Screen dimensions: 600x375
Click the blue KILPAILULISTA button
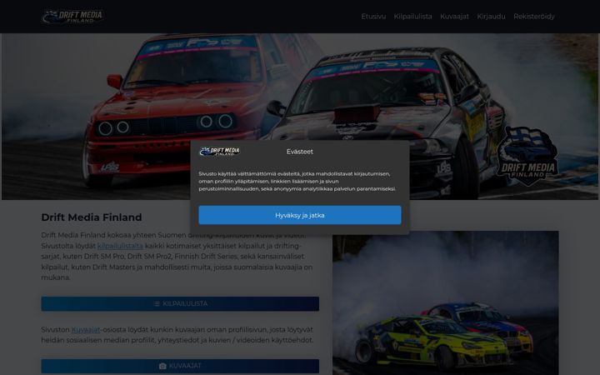(x=180, y=304)
